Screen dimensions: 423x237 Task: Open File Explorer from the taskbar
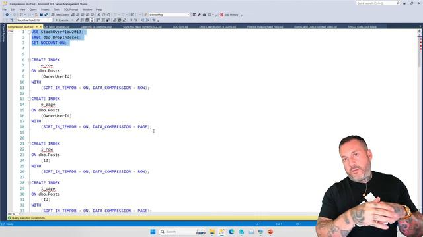tap(212, 232)
